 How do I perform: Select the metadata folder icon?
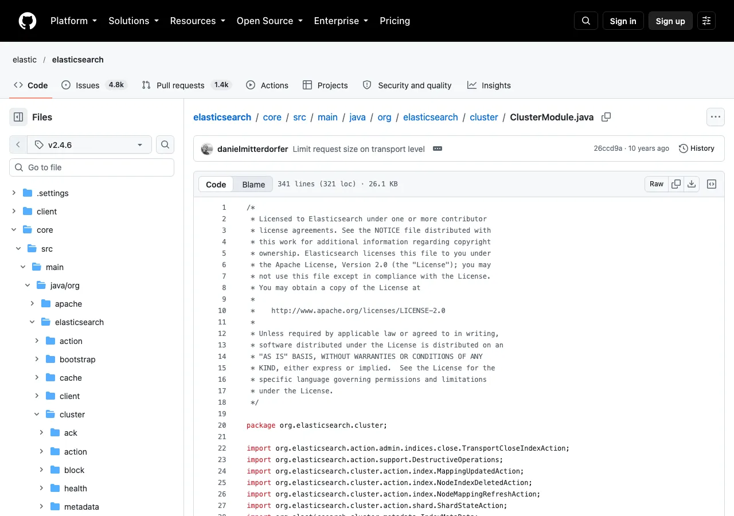pyautogui.click(x=55, y=507)
